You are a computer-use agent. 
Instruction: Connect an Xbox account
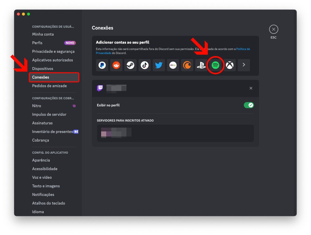tap(230, 65)
